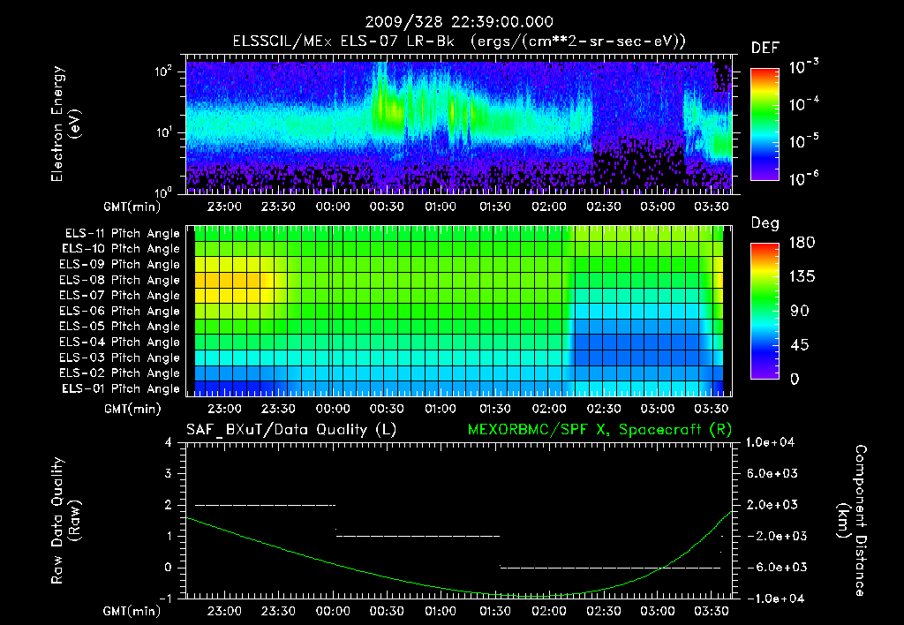This screenshot has width=904, height=625.
Task: Click the Raw Data Quality axis label
Action: pos(65,521)
